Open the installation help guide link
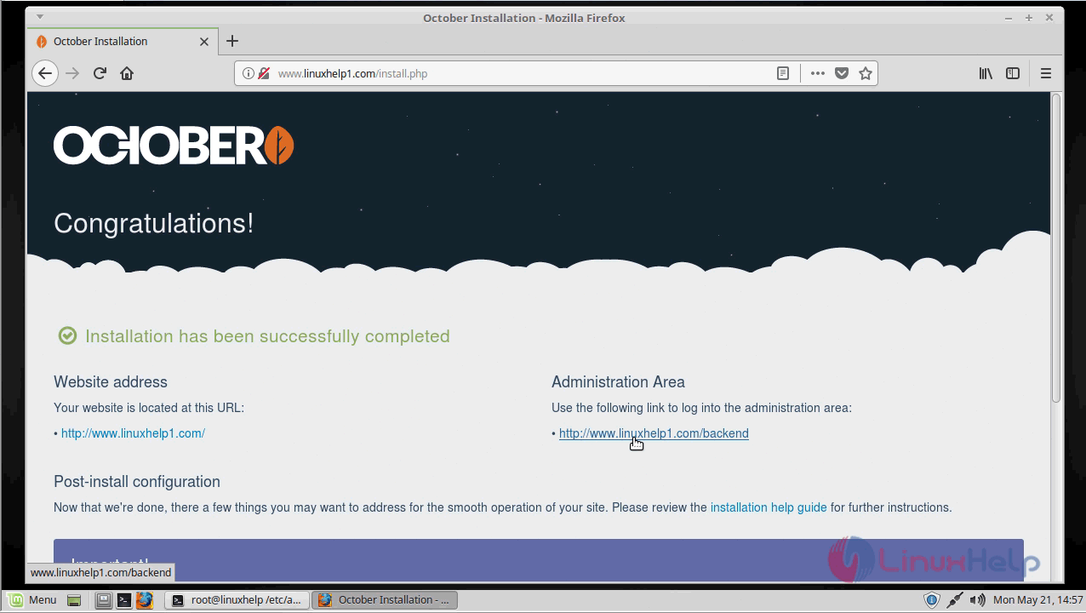The image size is (1086, 613). tap(769, 507)
